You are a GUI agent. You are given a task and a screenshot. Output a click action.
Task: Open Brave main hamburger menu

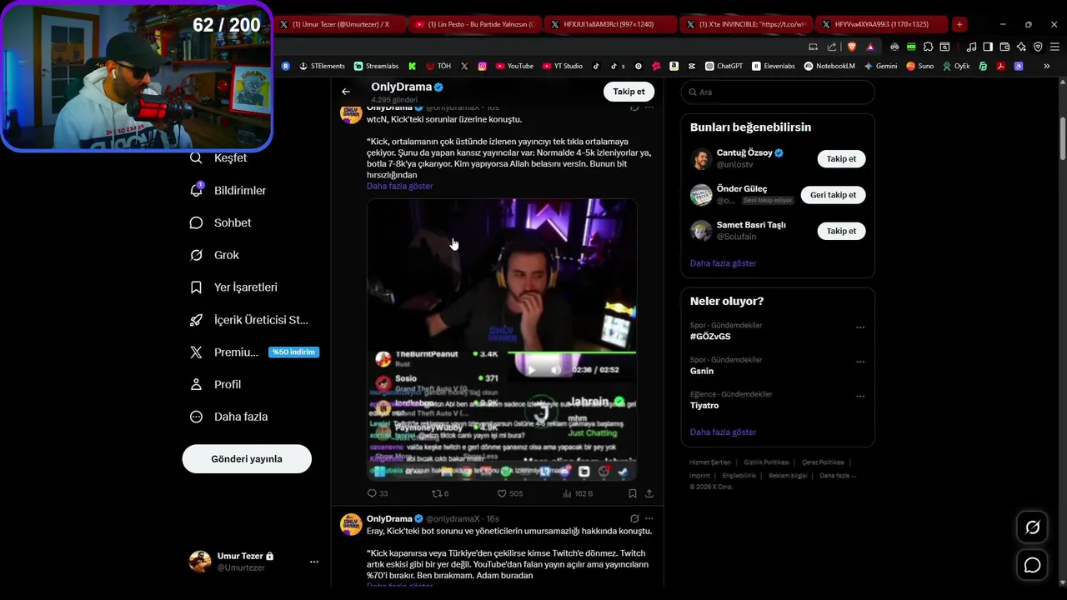click(1053, 47)
